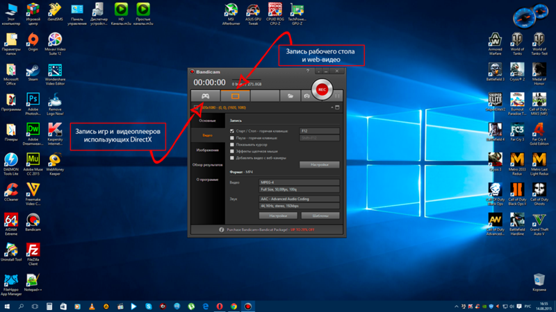Select the Bandicam desktop shortcut
556x312 pixels.
pyautogui.click(x=33, y=222)
